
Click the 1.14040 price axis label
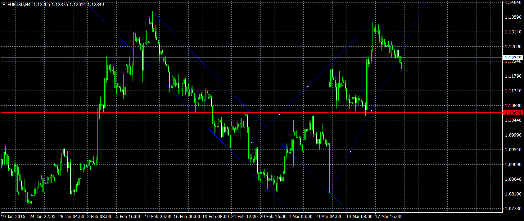click(513, 2)
